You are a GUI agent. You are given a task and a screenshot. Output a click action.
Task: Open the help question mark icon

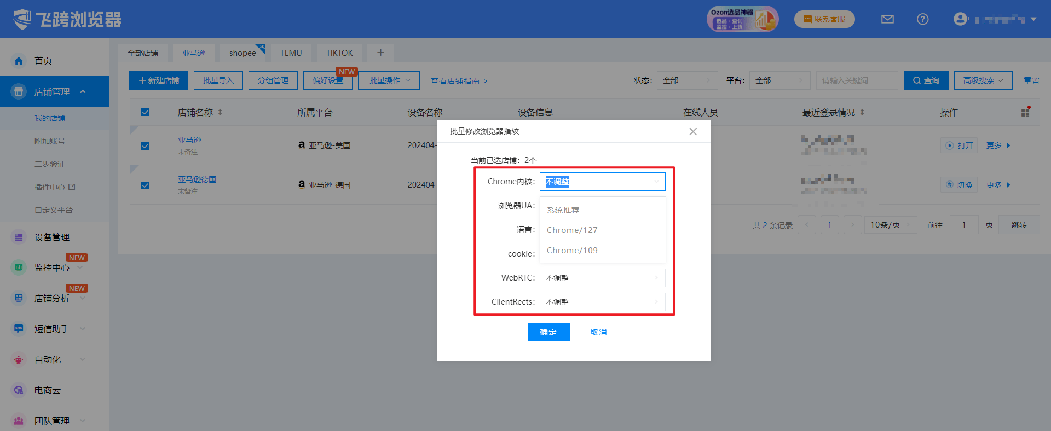click(x=922, y=19)
